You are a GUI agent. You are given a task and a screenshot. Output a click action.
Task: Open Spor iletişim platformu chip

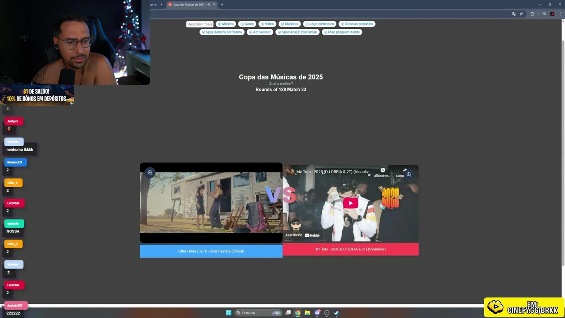click(x=222, y=32)
